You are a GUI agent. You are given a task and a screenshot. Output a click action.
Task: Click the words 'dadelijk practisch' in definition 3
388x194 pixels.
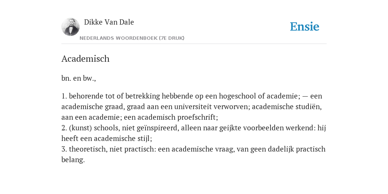coord(296,149)
